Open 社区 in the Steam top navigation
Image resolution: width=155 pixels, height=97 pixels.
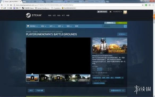(54, 15)
